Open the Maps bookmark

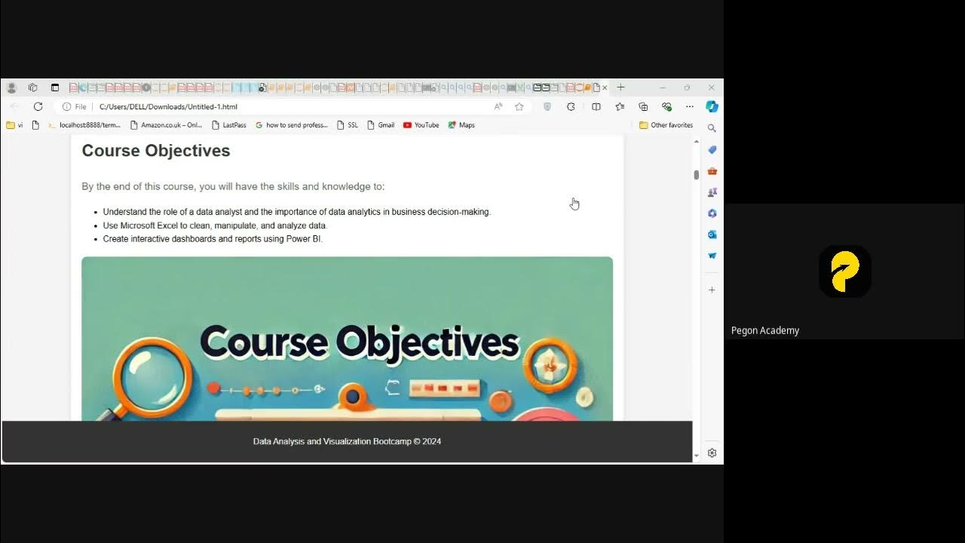461,125
